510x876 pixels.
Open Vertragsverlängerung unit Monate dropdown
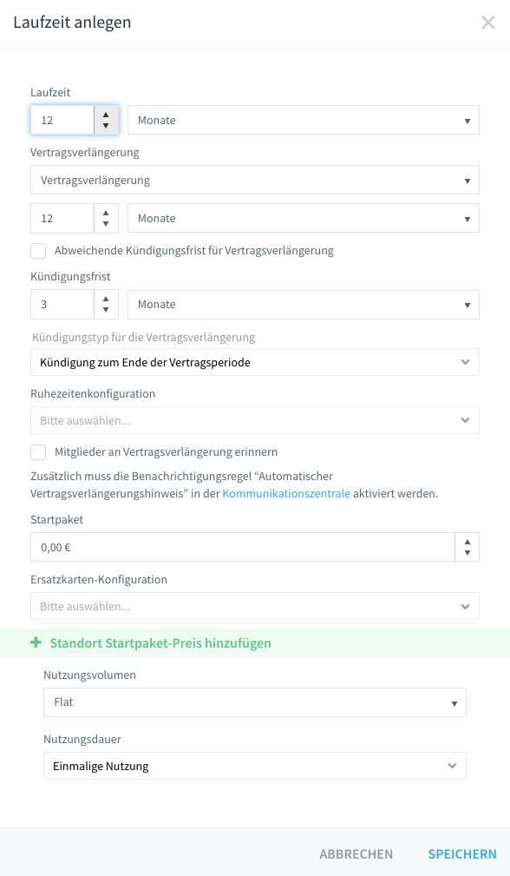pos(304,219)
